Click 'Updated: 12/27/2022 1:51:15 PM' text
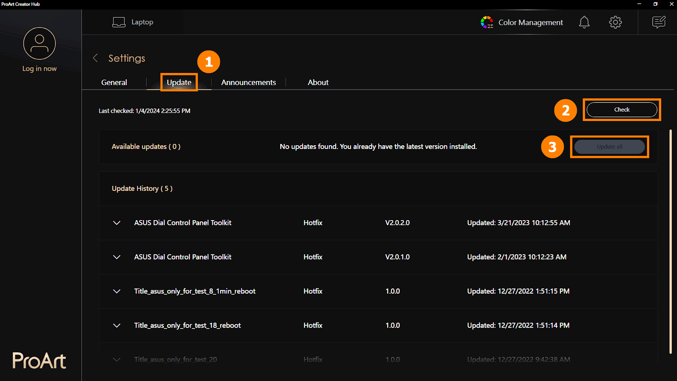677x381 pixels. tap(518, 291)
